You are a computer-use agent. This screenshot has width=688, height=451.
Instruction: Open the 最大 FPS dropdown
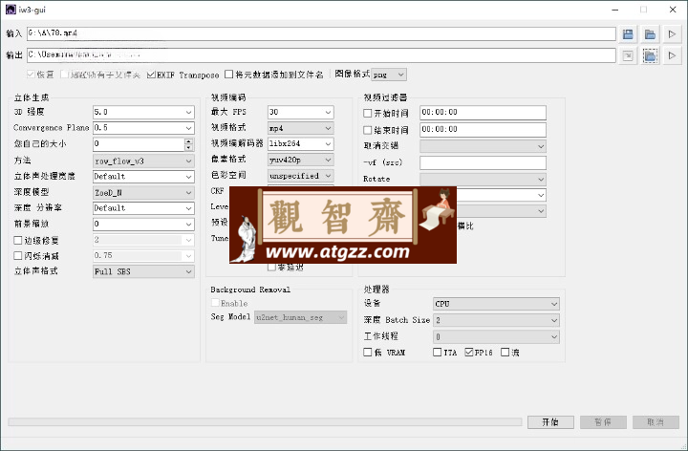coord(301,113)
